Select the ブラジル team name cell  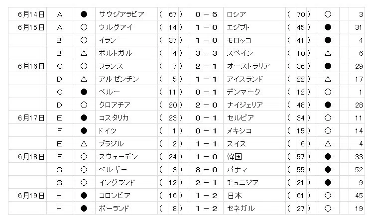click(126, 144)
